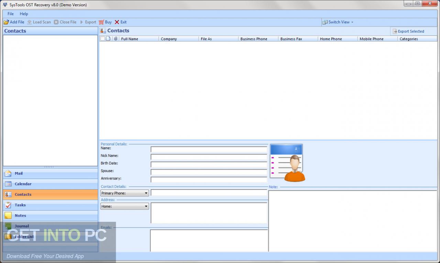The image size is (440, 263).
Task: Click the Name input field
Action: (x=209, y=149)
